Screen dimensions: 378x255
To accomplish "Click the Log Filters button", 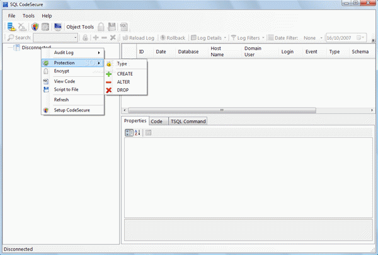I will pyautogui.click(x=246, y=38).
